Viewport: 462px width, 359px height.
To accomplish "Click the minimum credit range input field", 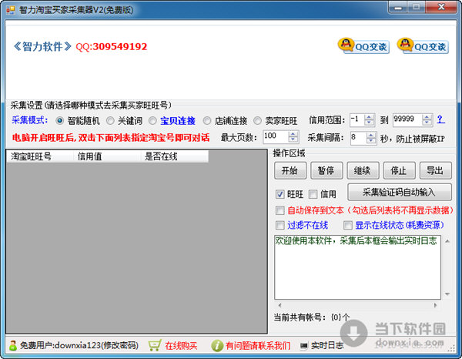I will 357,119.
